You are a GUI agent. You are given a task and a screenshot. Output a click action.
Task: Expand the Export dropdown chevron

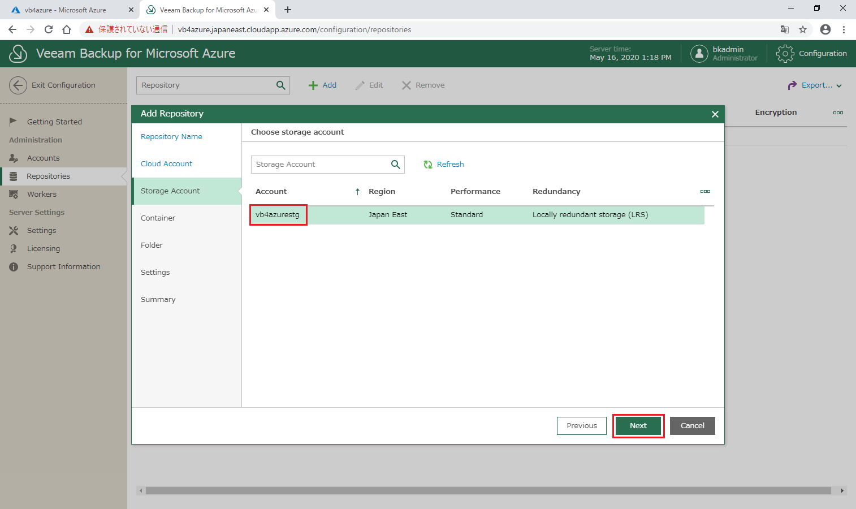839,86
